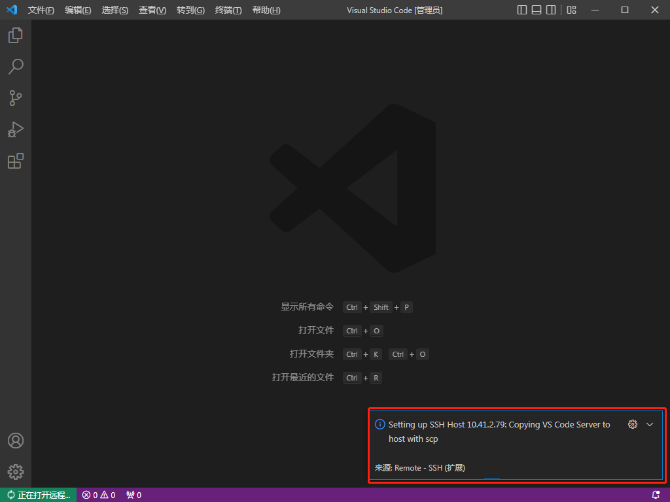
Task: Open the 终端(T) menu
Action: (x=228, y=10)
